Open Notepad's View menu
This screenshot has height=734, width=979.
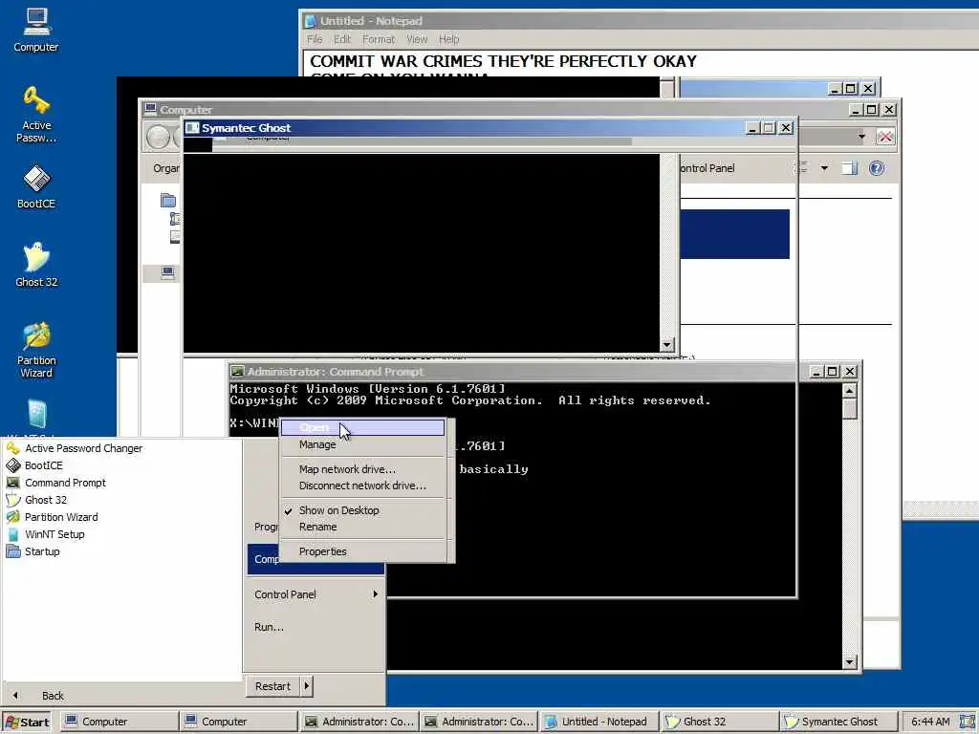coord(417,39)
